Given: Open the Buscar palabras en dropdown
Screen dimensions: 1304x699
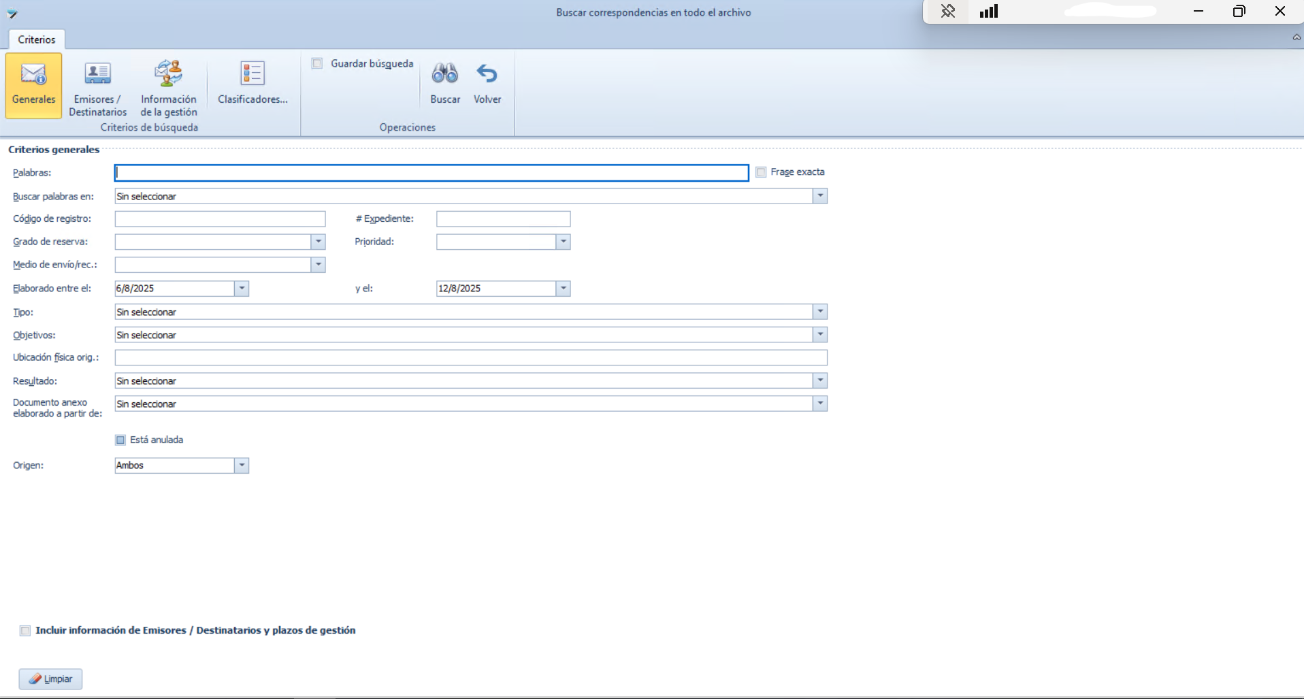Looking at the screenshot, I should click(x=820, y=196).
